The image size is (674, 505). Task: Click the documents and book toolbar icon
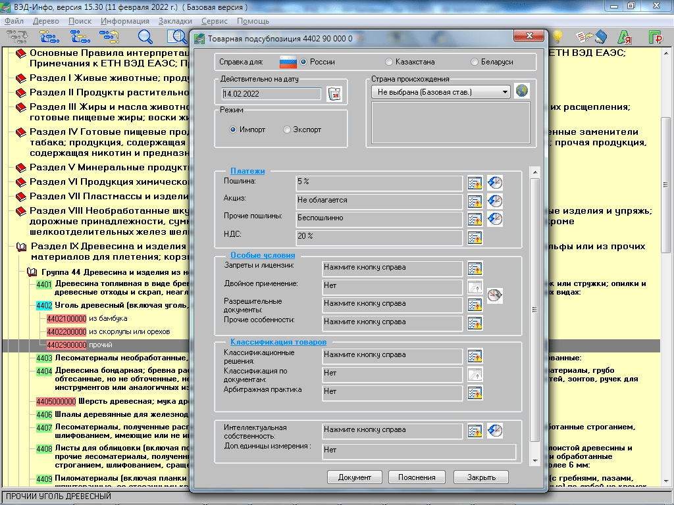tap(591, 37)
